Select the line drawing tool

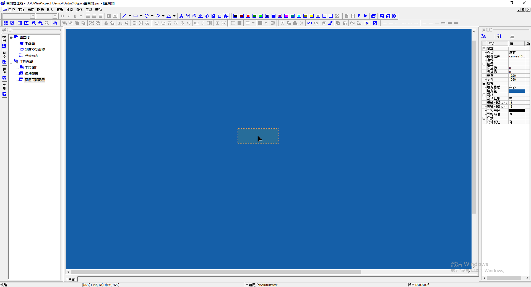pos(124,16)
